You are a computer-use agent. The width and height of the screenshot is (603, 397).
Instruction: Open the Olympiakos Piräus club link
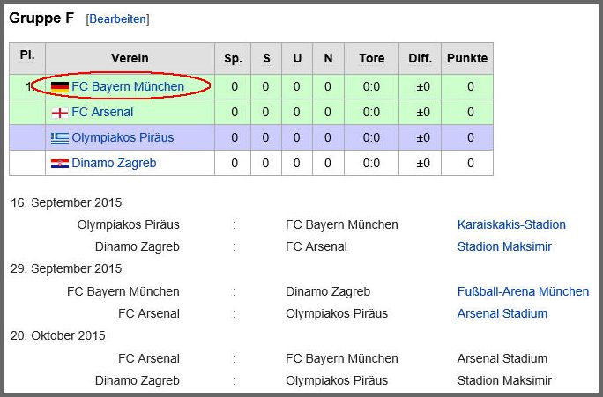(x=123, y=137)
